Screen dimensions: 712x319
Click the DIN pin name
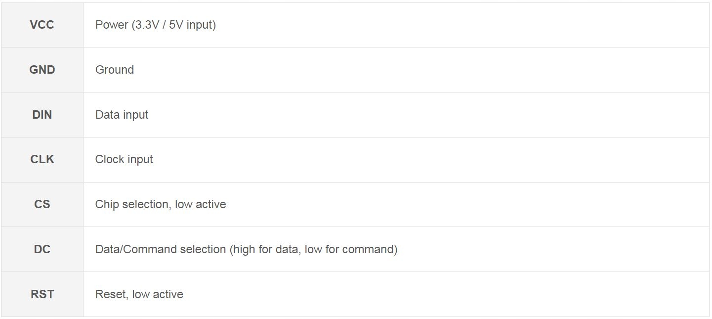[x=42, y=115]
